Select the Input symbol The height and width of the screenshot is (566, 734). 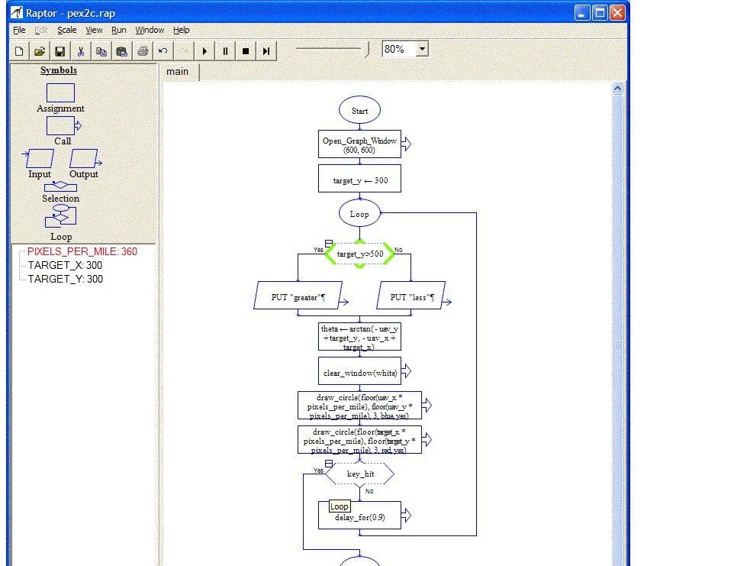(39, 158)
